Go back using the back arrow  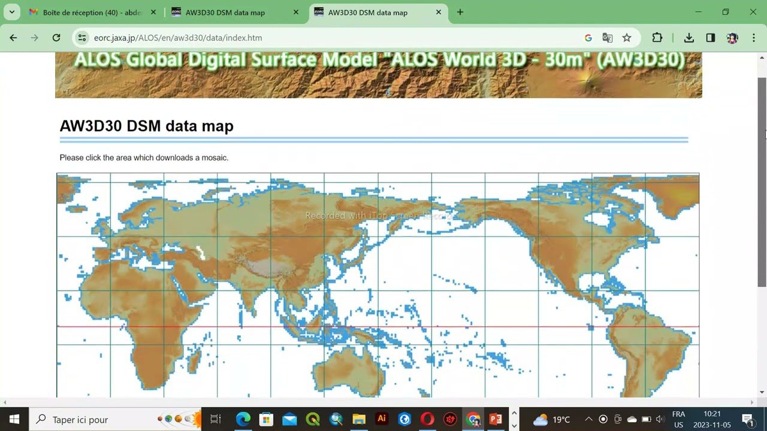(x=13, y=38)
